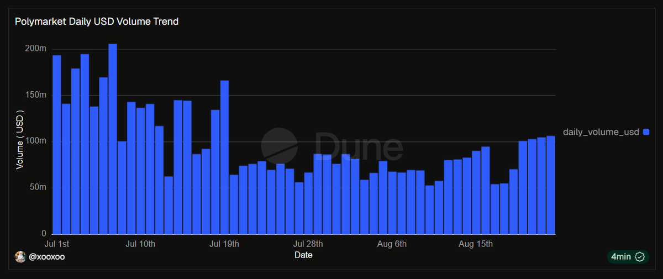Click the Jul 28th x-axis label

click(x=308, y=244)
